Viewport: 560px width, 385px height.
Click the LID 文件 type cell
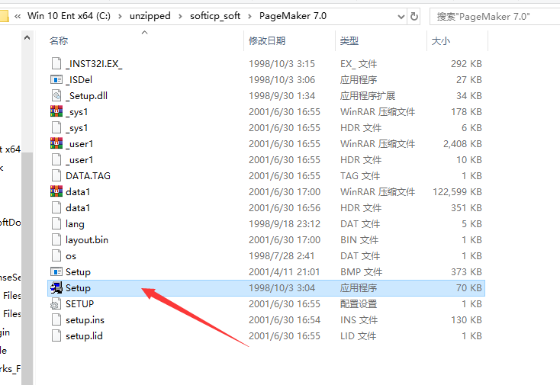pyautogui.click(x=358, y=335)
